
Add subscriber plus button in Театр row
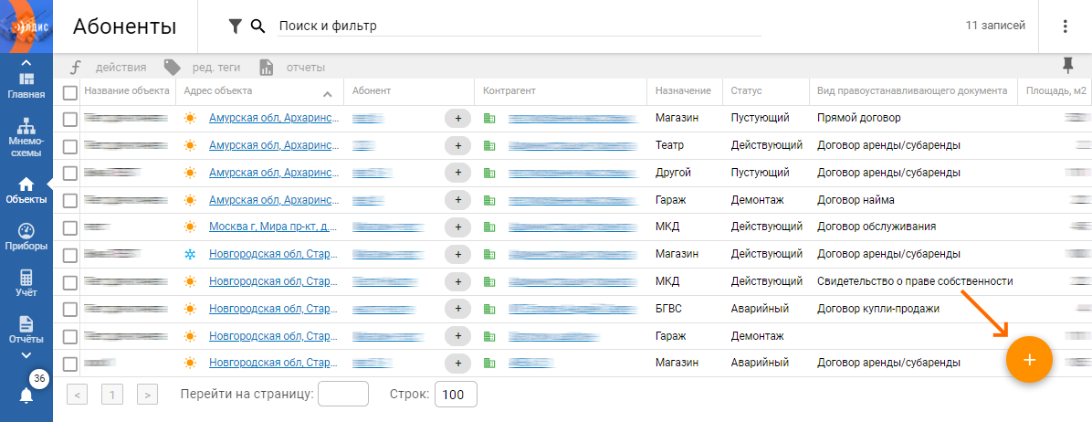coord(458,145)
